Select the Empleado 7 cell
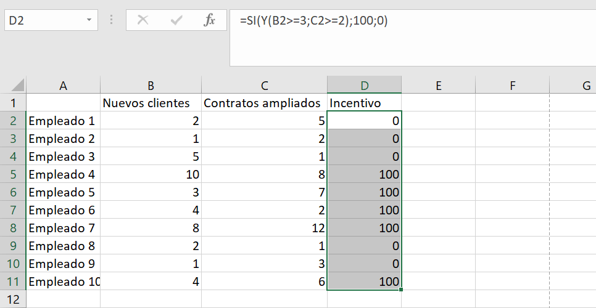This screenshot has width=596, height=308. click(63, 228)
